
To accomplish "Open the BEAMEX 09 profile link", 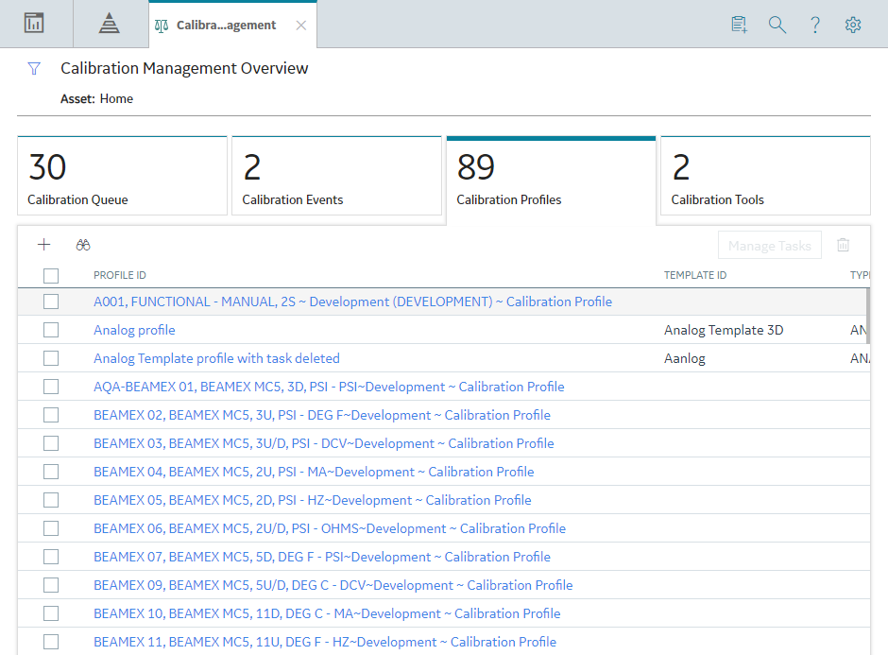I will pyautogui.click(x=333, y=585).
